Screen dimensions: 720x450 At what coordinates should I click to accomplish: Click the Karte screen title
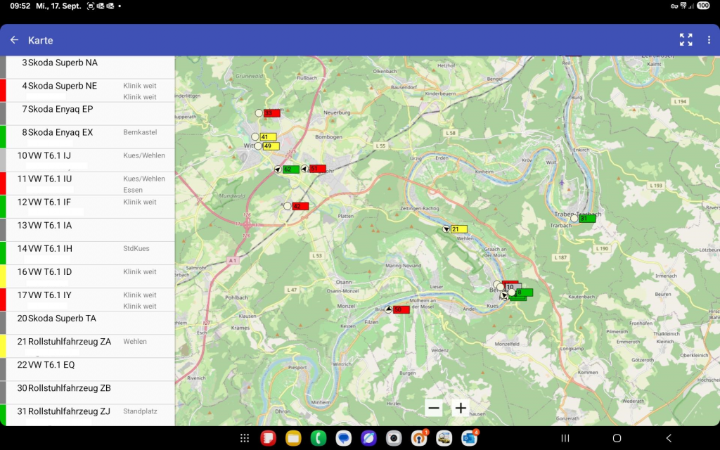coord(41,41)
